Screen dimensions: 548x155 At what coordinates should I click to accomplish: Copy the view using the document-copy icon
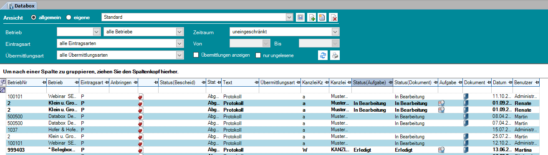click(x=322, y=17)
